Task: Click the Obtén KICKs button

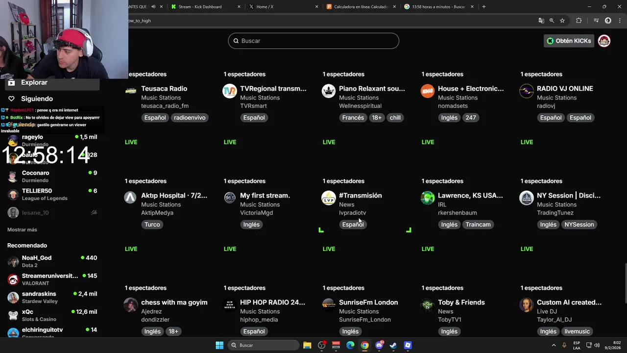Action: pyautogui.click(x=569, y=41)
